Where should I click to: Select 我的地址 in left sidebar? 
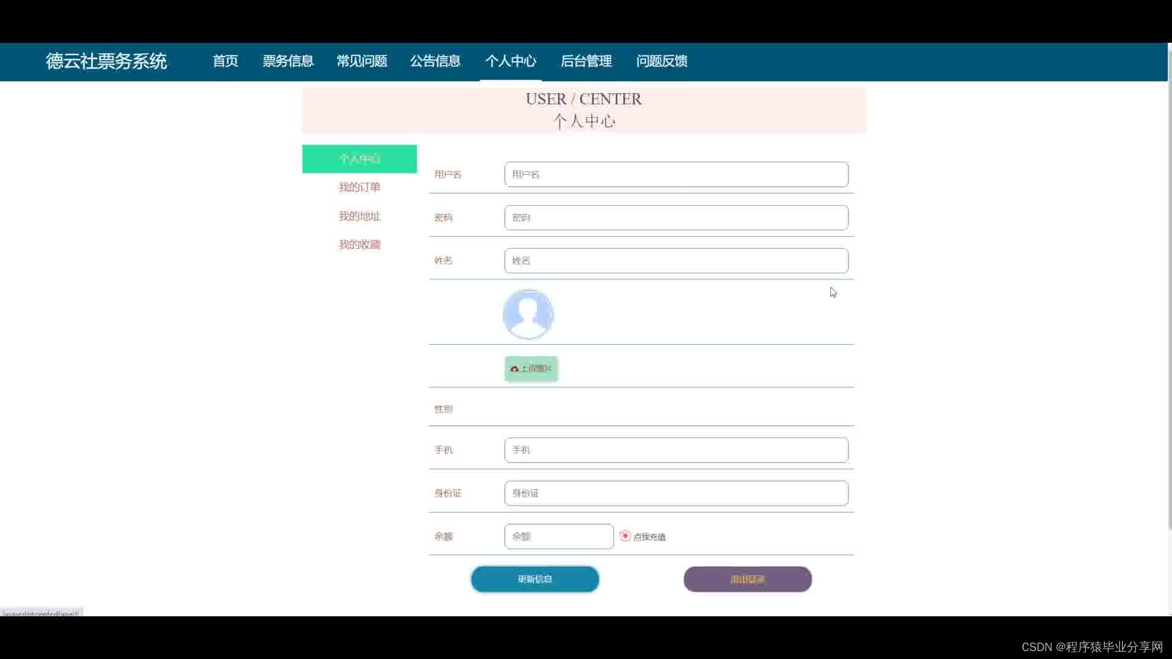coord(360,216)
